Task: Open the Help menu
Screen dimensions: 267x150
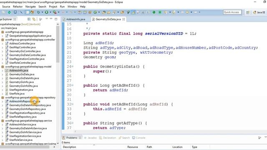Action: [83, 7]
